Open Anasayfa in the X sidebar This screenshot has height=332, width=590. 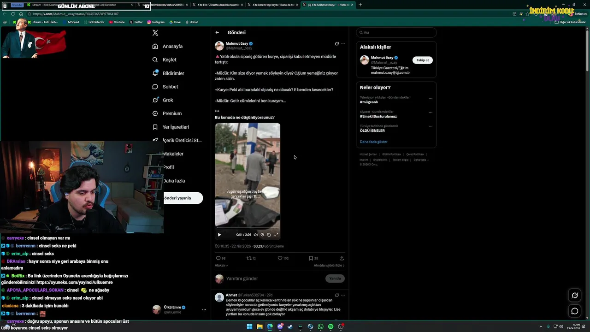pos(168,46)
